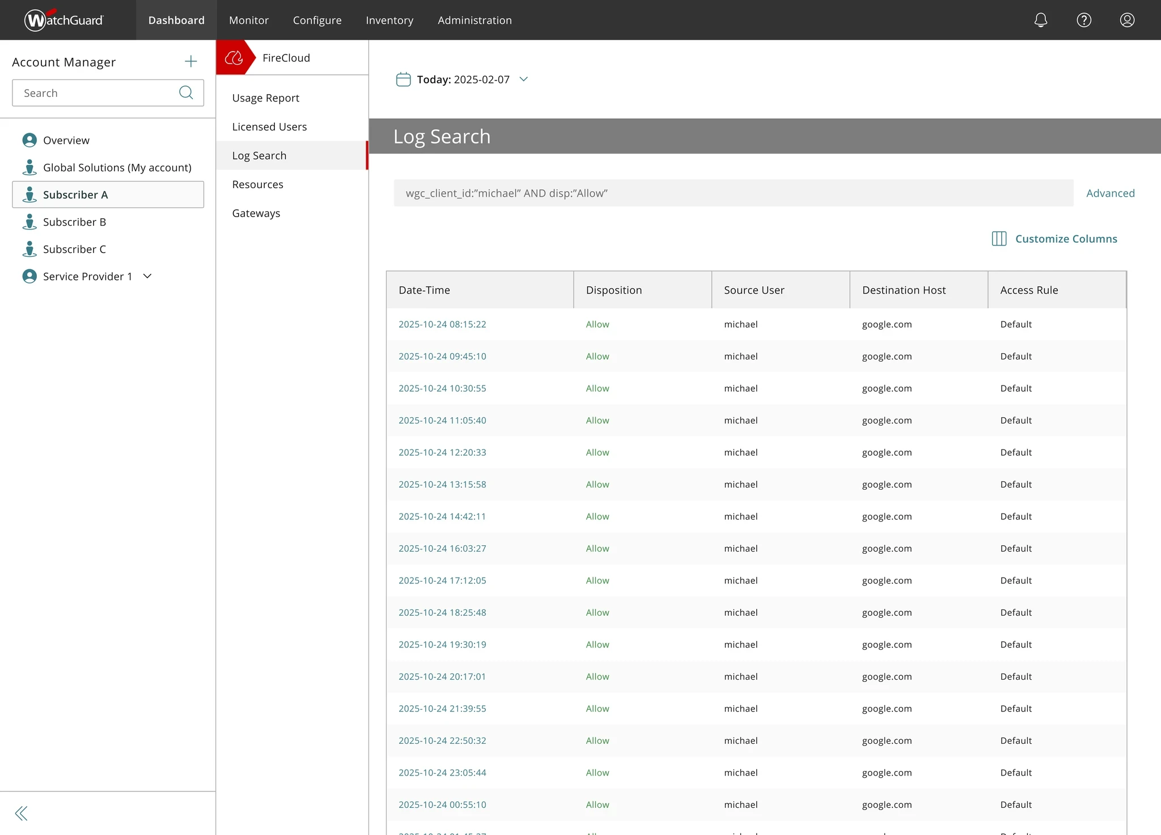
Task: Click the Global Solutions person icon
Action: point(29,167)
